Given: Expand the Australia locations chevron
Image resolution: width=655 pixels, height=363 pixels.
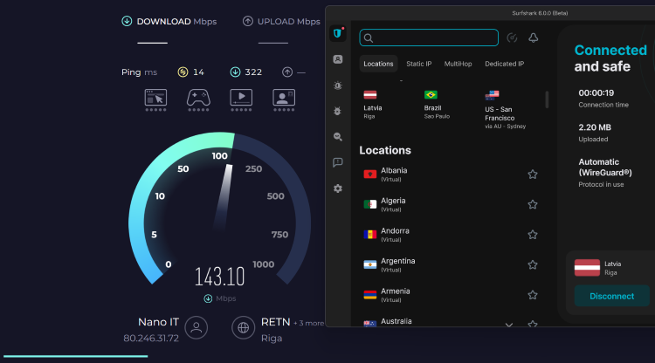Looking at the screenshot, I should point(509,325).
